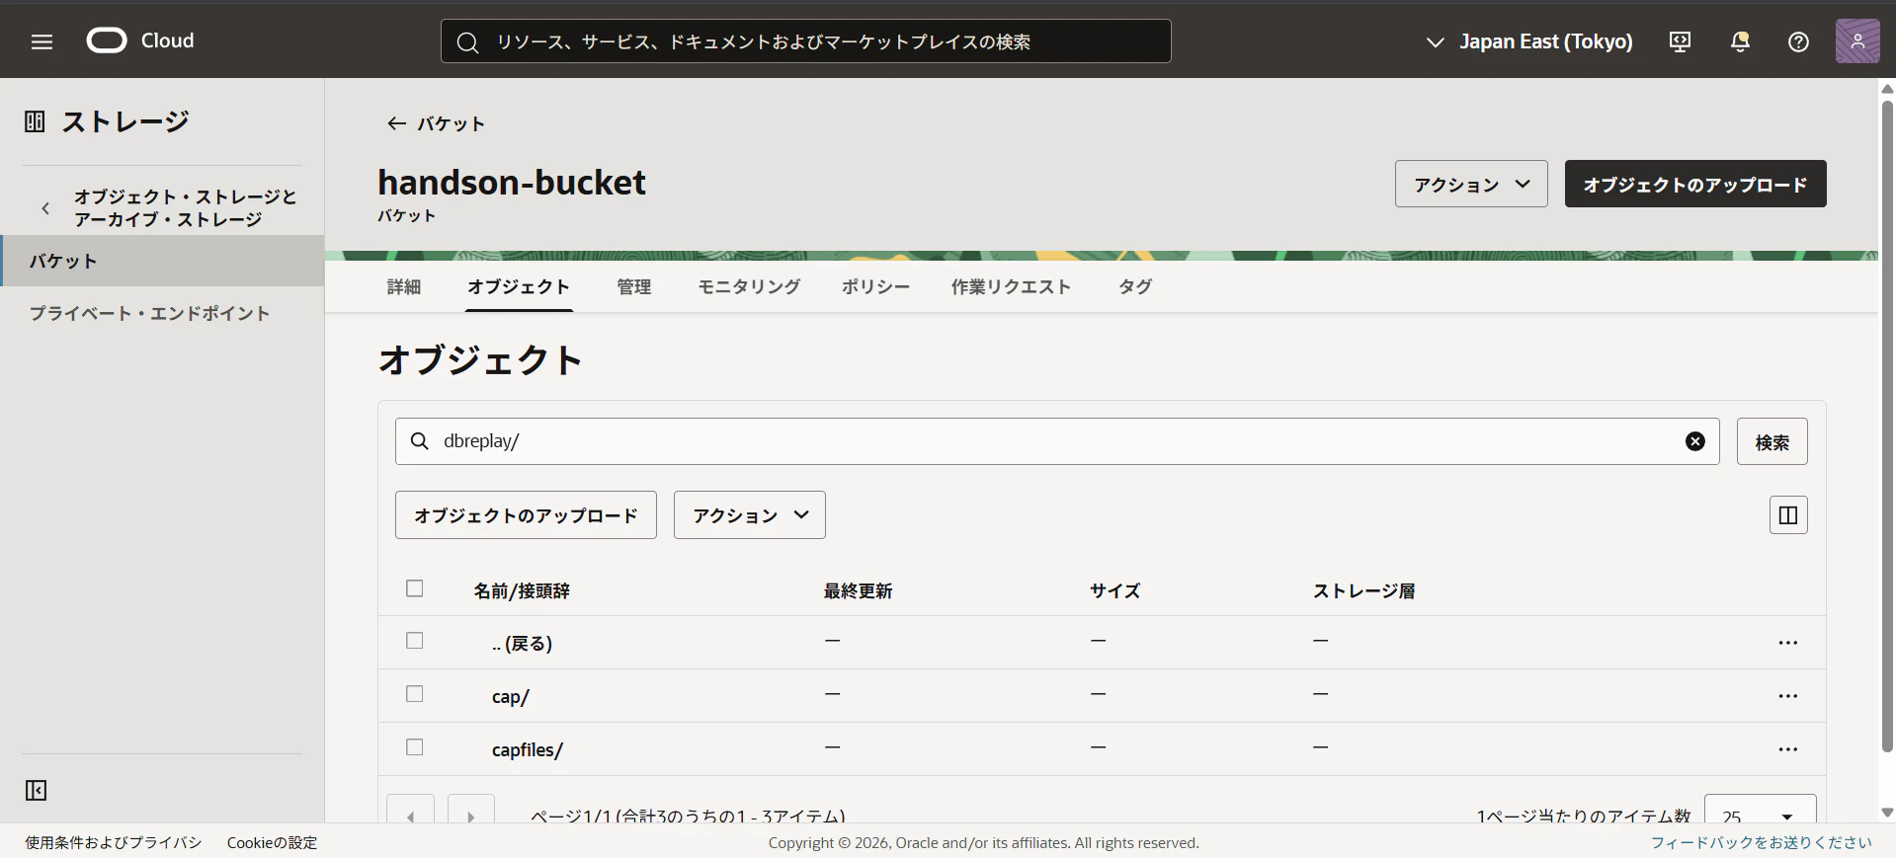Click the magnifier icon in the top search bar
The image size is (1896, 858).
467,41
